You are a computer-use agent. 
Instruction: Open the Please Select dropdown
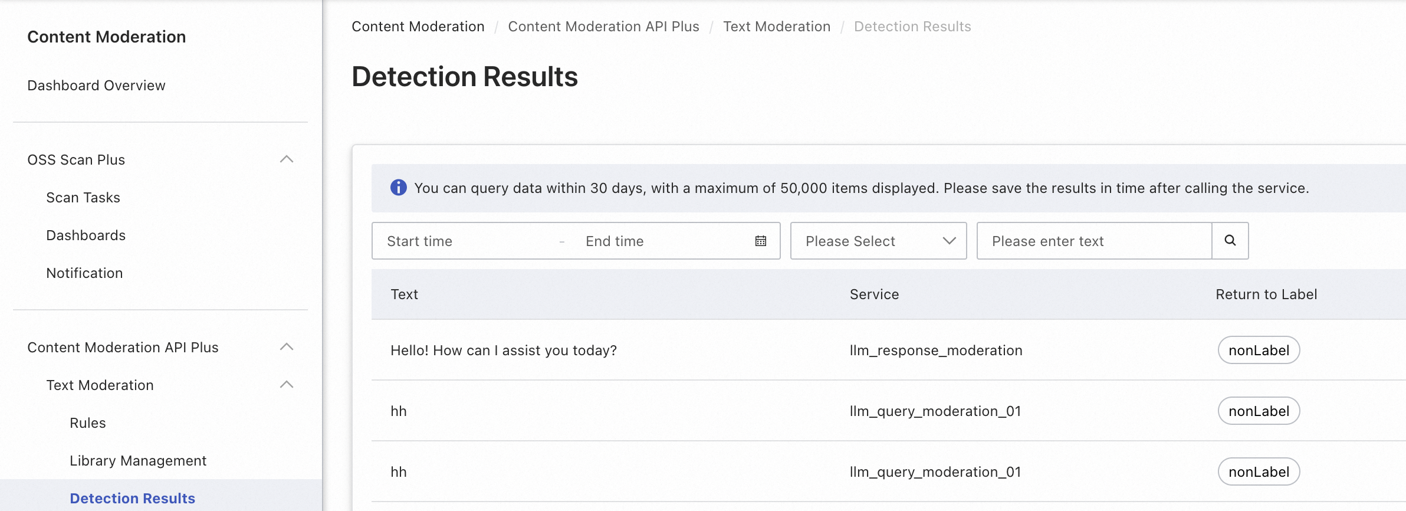pyautogui.click(x=878, y=241)
